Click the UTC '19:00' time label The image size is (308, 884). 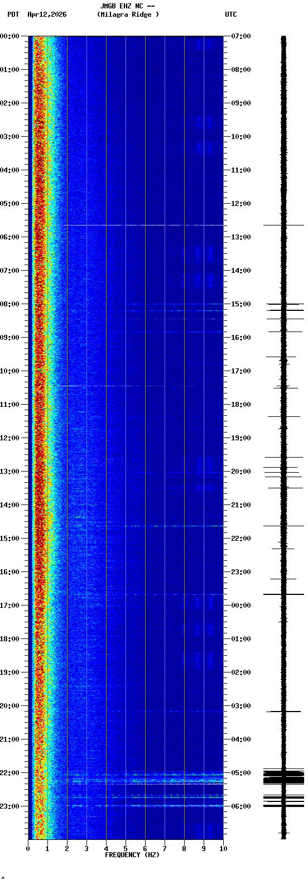click(241, 438)
